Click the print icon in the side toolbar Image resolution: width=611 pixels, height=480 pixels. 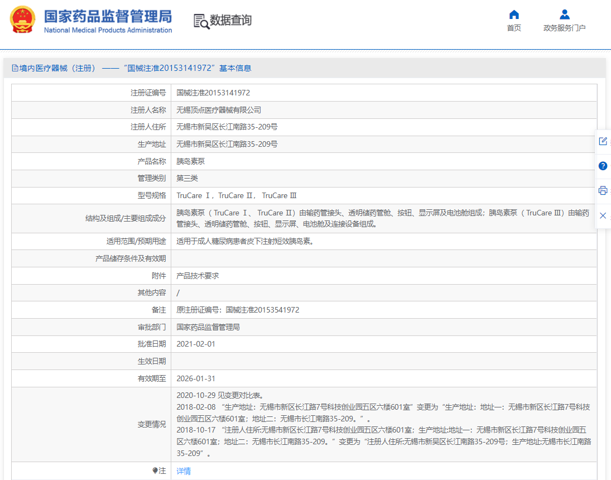[x=603, y=191]
